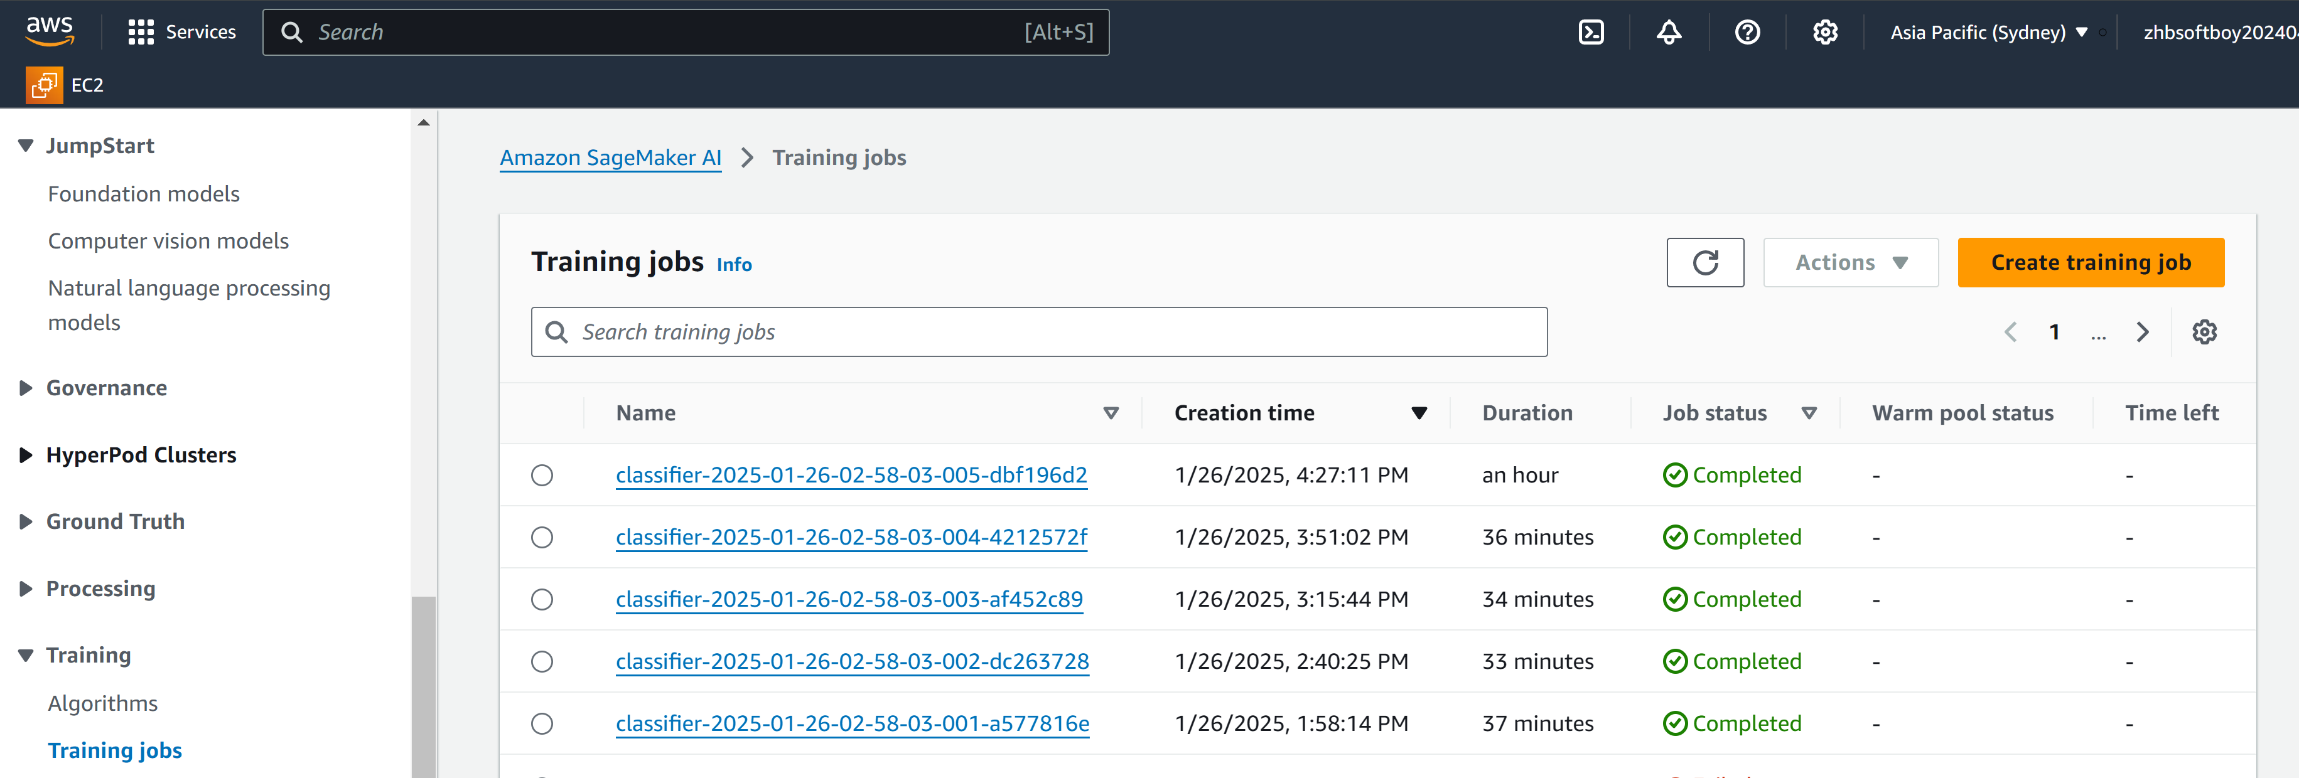Open job classifier-2025-01-26-02-58-03-005-dbf196d2
The width and height of the screenshot is (2299, 778).
coord(851,475)
